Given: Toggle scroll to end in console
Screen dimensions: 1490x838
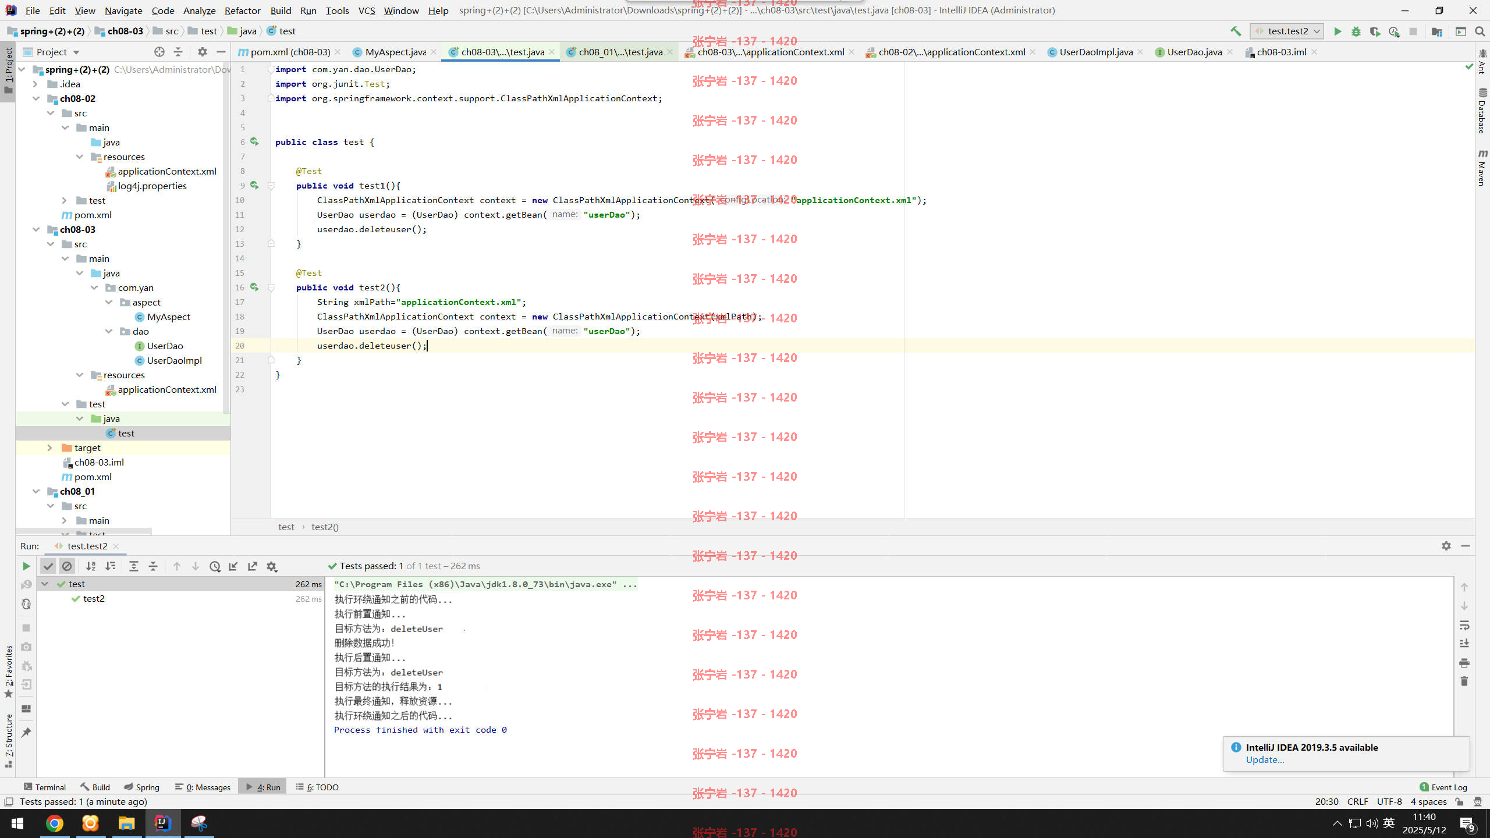Looking at the screenshot, I should 1464,644.
